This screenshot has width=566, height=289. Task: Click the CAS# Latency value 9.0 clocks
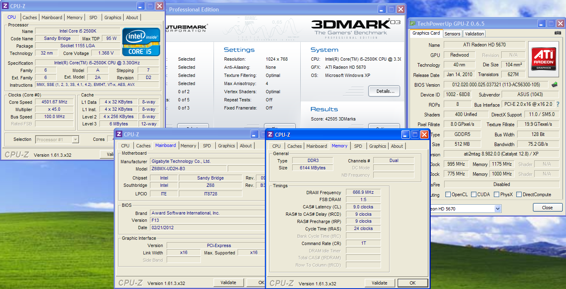(x=363, y=207)
